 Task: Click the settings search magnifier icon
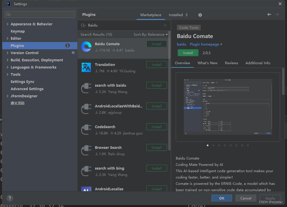8,14
